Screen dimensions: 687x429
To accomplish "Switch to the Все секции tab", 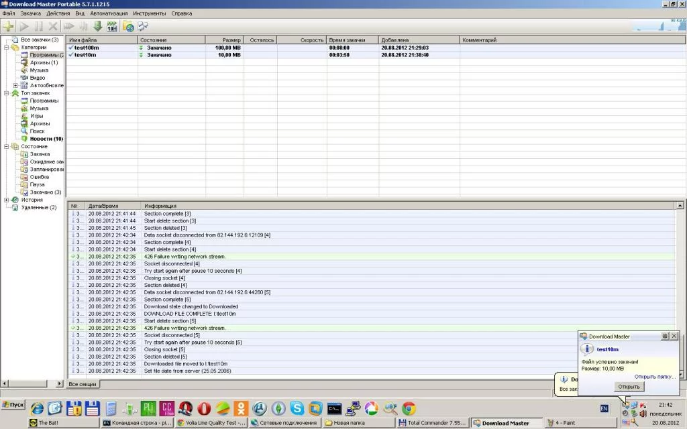I will coord(83,384).
